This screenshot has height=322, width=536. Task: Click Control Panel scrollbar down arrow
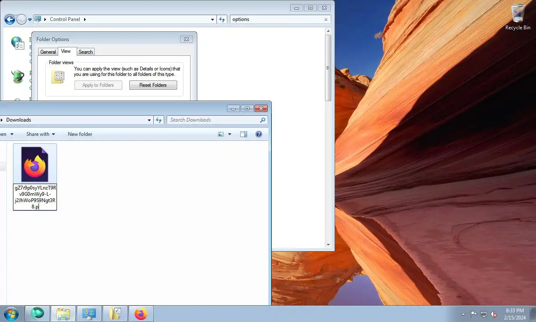(x=328, y=245)
